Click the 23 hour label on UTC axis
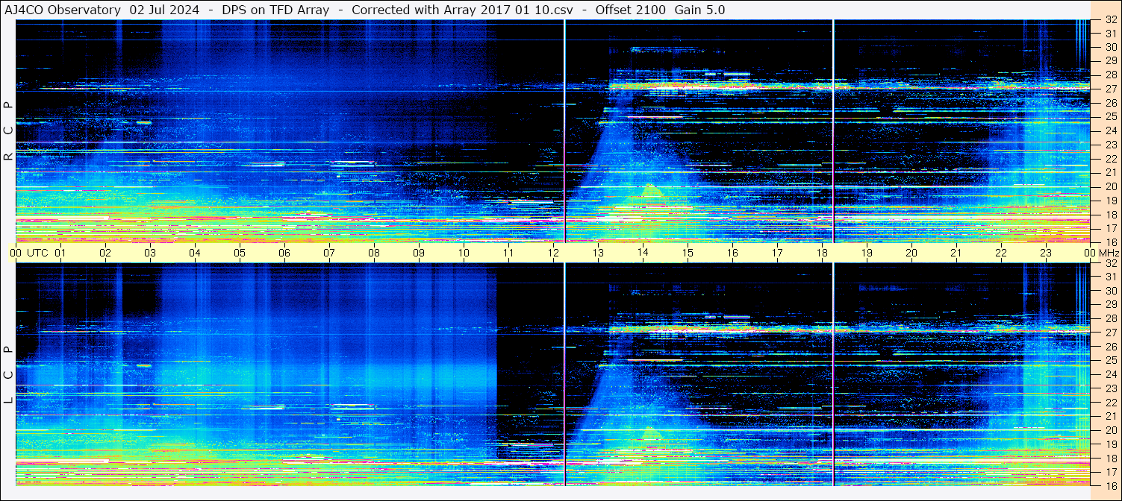 [1046, 253]
